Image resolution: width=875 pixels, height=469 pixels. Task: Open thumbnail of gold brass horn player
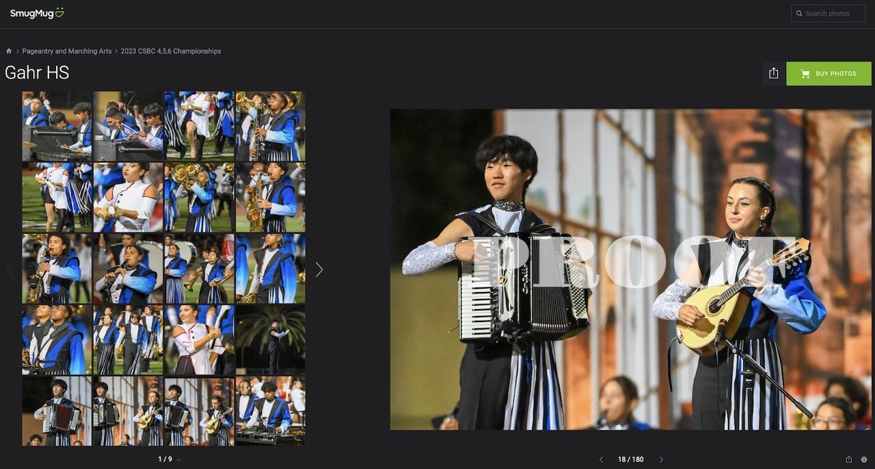[199, 198]
